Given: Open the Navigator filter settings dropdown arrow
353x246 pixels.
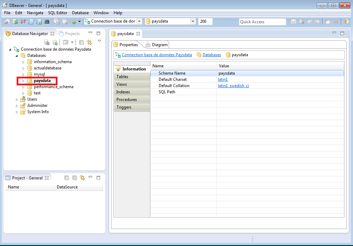Looking at the screenshot, I should (x=72, y=42).
